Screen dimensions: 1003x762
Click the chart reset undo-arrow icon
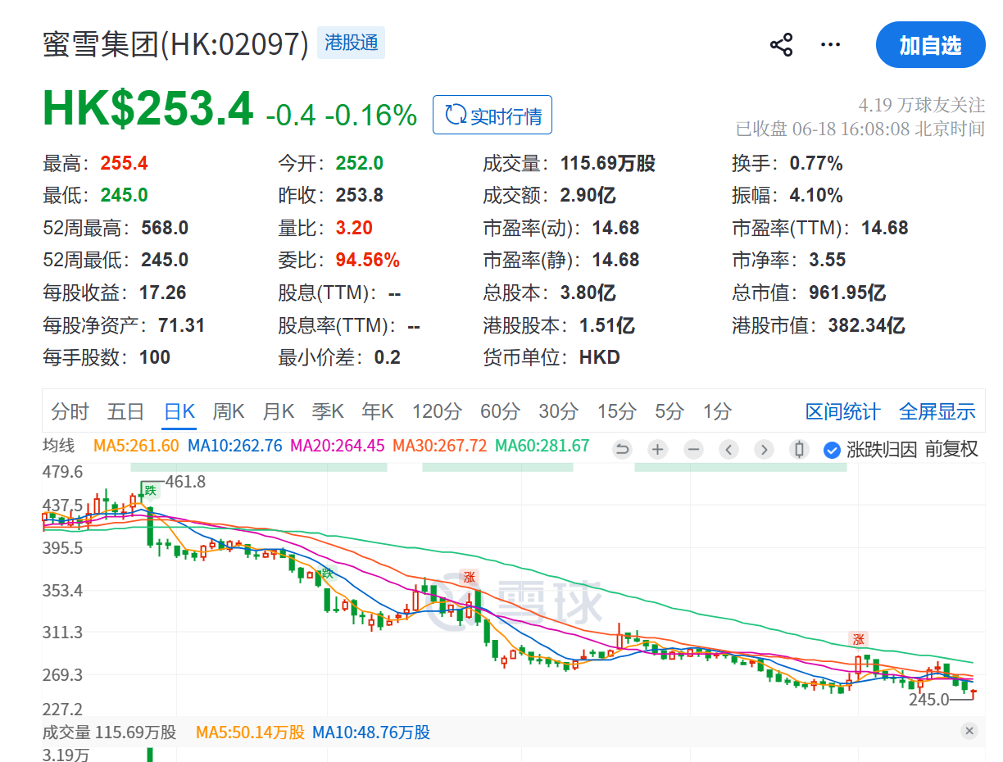(x=623, y=449)
